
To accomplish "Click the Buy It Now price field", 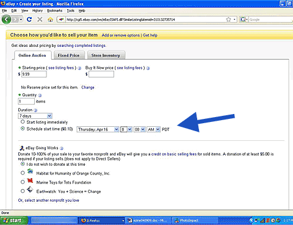I will 101,74.
